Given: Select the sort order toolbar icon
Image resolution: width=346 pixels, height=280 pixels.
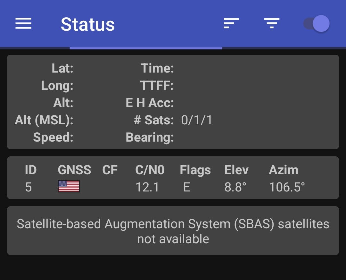Looking at the screenshot, I should point(231,23).
